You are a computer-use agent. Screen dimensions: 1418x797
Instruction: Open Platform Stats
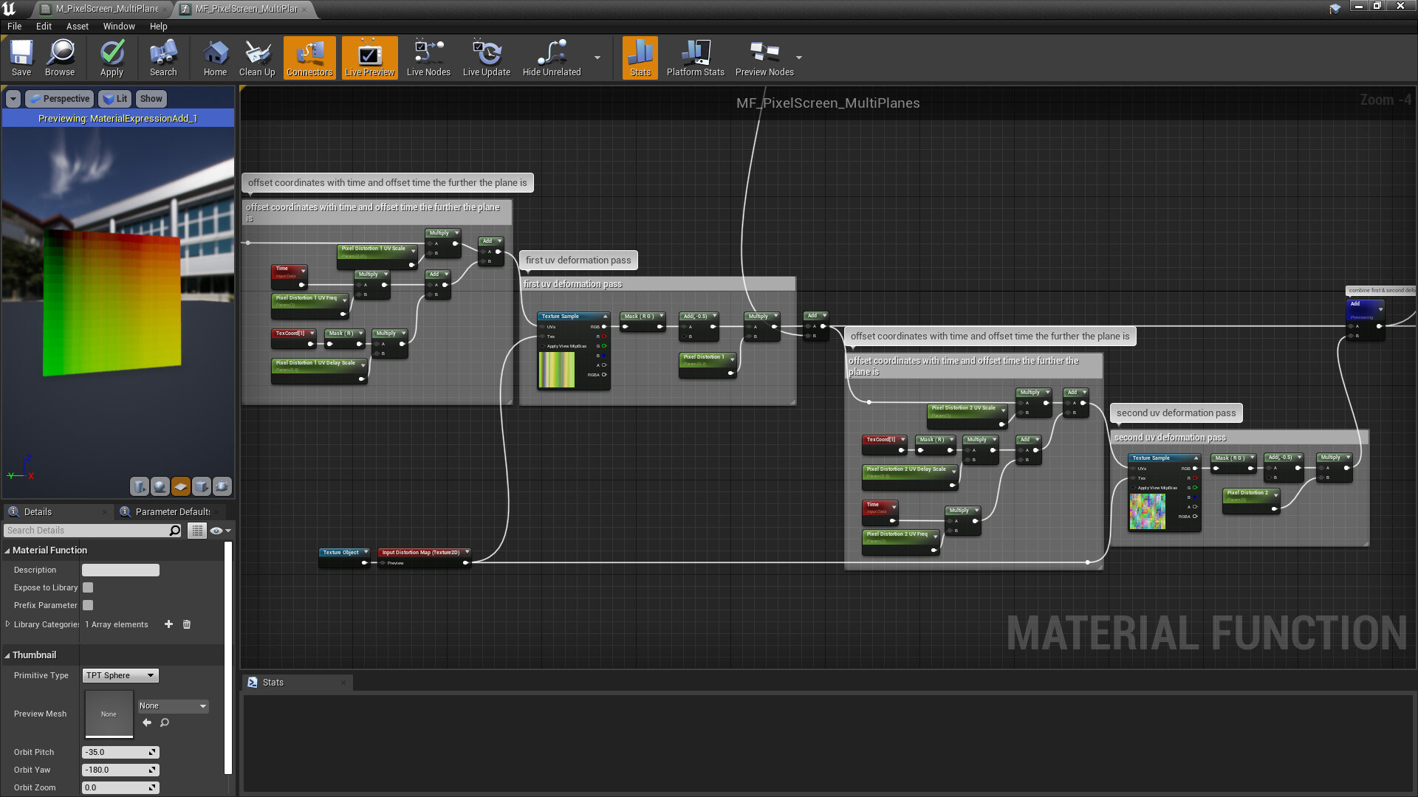pos(694,58)
